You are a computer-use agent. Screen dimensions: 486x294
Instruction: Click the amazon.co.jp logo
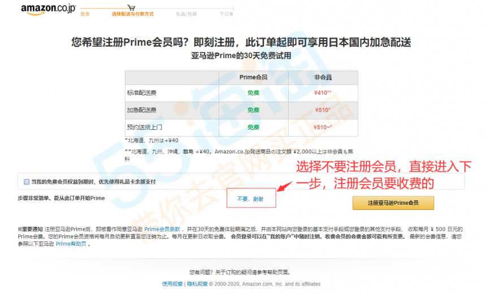[49, 9]
